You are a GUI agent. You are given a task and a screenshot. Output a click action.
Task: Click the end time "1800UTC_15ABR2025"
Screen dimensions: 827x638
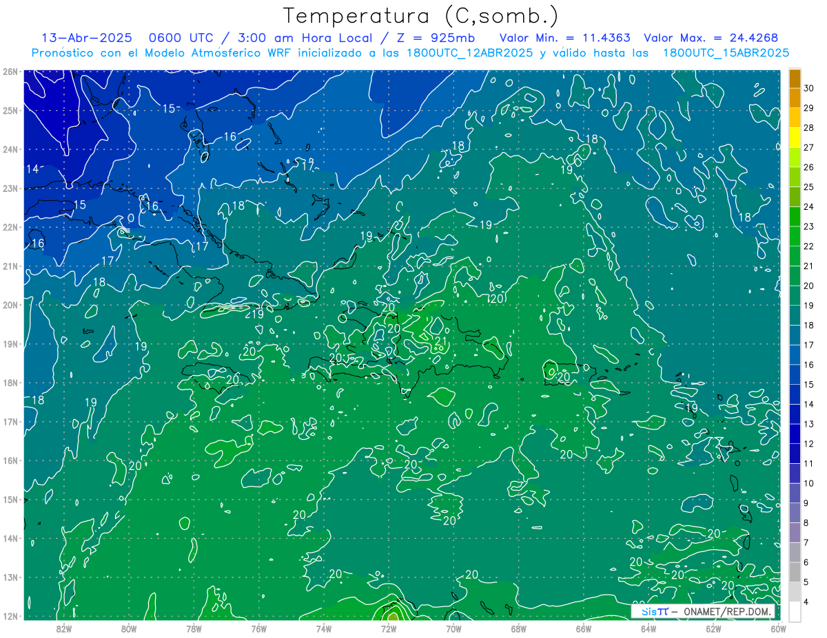click(x=726, y=53)
